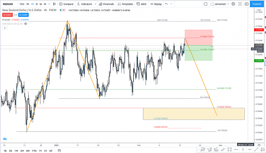Open the Financials panel
Image resolution: width=266 pixels, height=153 pixels.
tap(106, 4)
